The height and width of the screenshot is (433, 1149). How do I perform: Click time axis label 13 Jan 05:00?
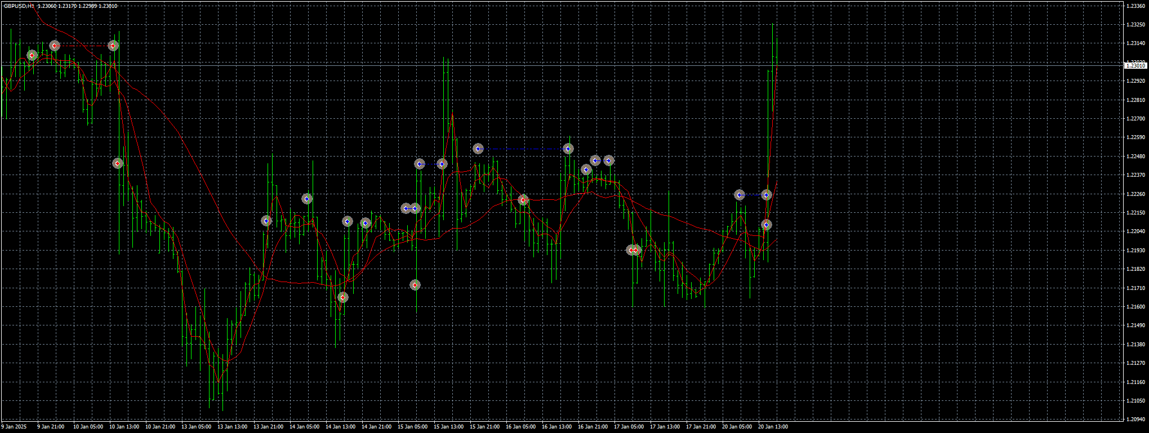(196, 427)
